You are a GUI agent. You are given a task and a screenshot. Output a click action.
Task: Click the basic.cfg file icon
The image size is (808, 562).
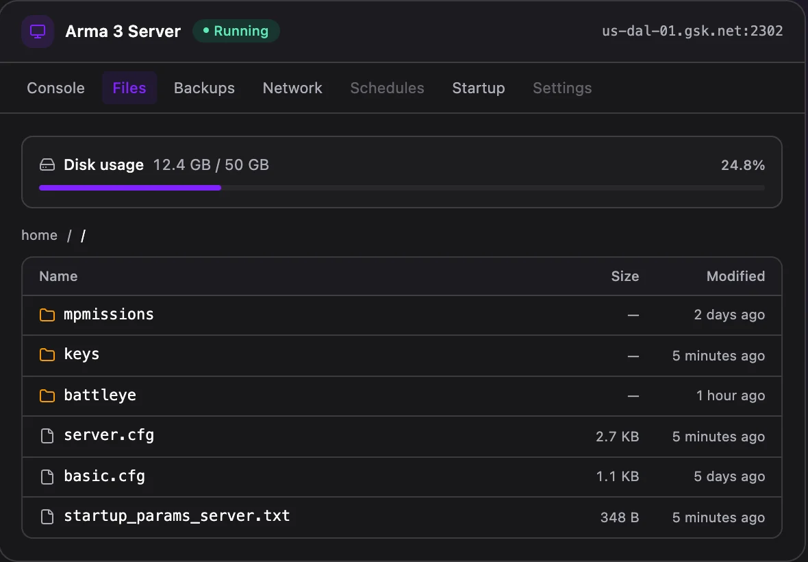[x=47, y=477]
